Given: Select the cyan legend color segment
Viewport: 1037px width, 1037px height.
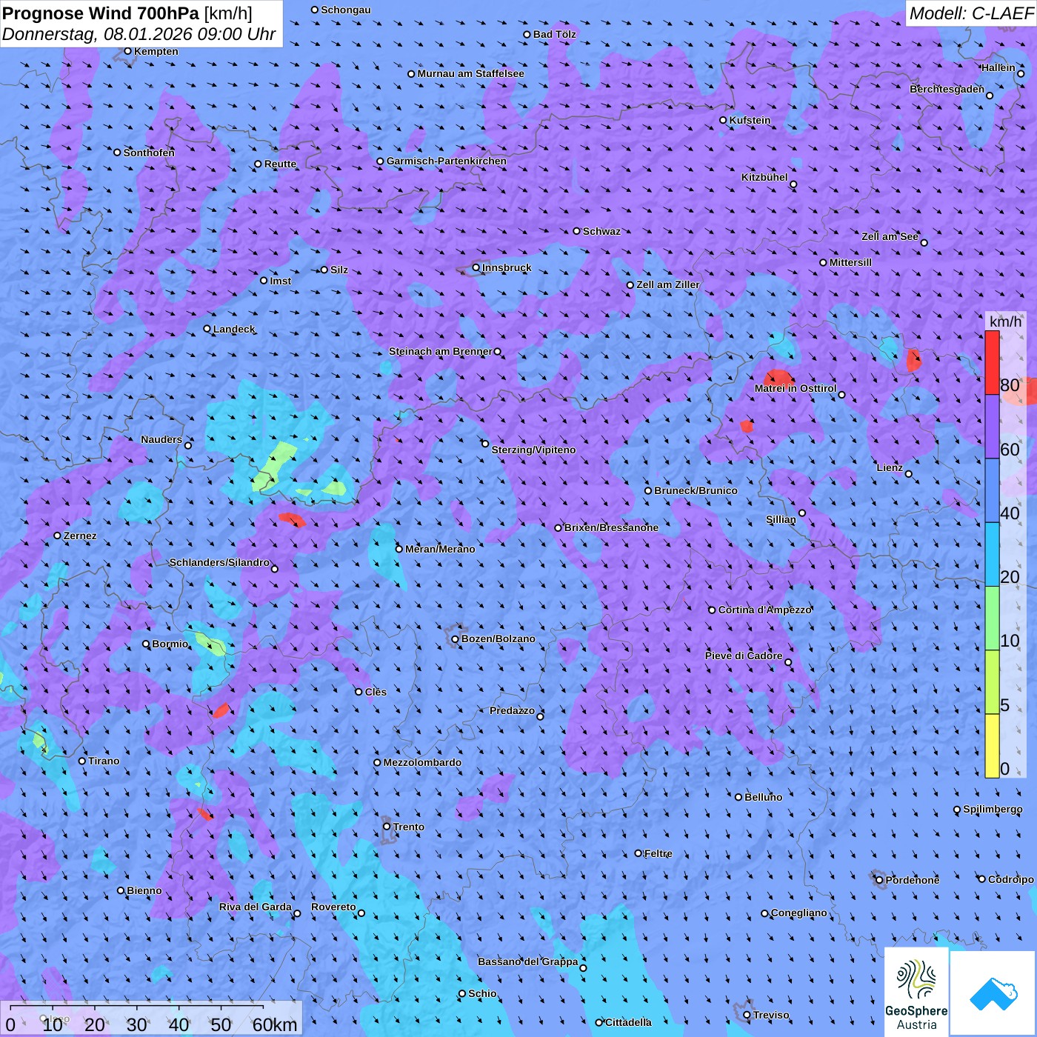Looking at the screenshot, I should click(x=992, y=554).
